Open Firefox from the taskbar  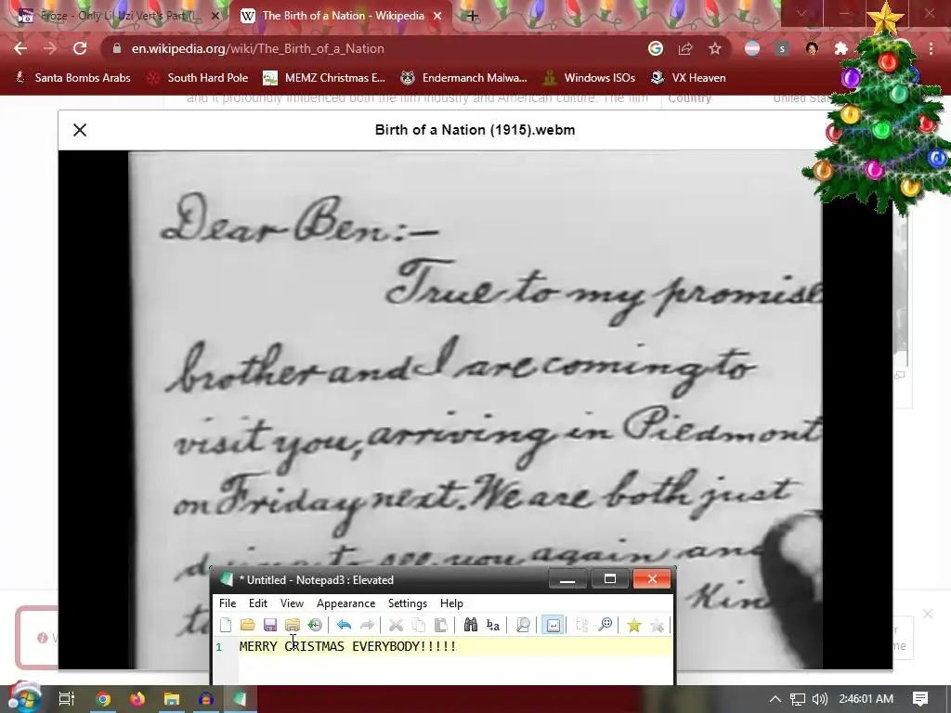pyautogui.click(x=137, y=699)
